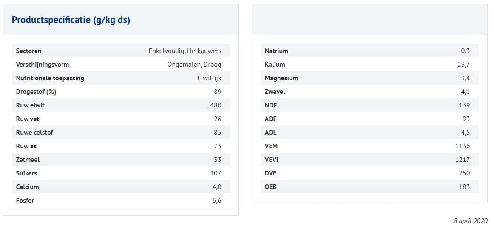The width and height of the screenshot is (494, 229).
Task: Select the Fosfor row label
Action: pyautogui.click(x=25, y=201)
